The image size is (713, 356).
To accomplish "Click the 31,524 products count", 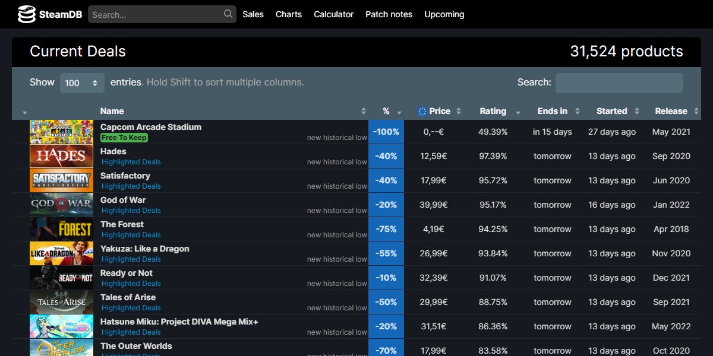I will (x=627, y=52).
